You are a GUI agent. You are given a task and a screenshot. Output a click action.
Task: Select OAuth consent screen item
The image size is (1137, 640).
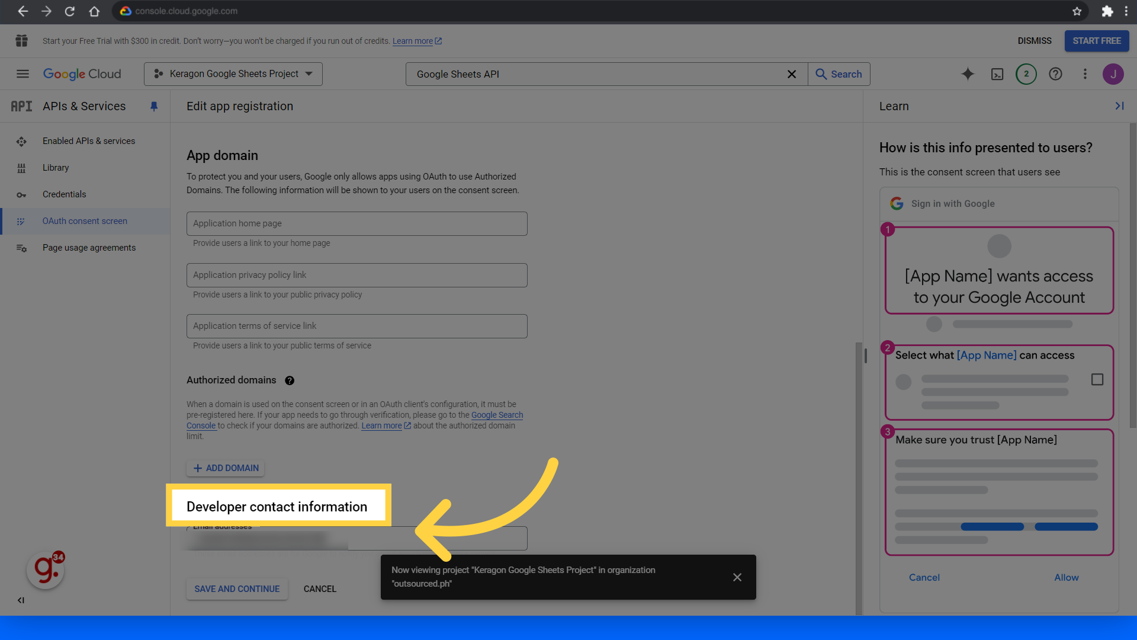85,221
